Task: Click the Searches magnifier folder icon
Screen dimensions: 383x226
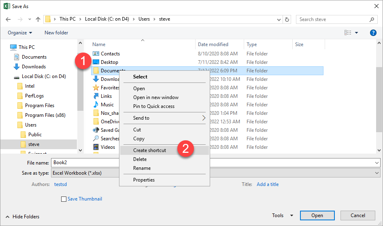Action: click(96, 139)
